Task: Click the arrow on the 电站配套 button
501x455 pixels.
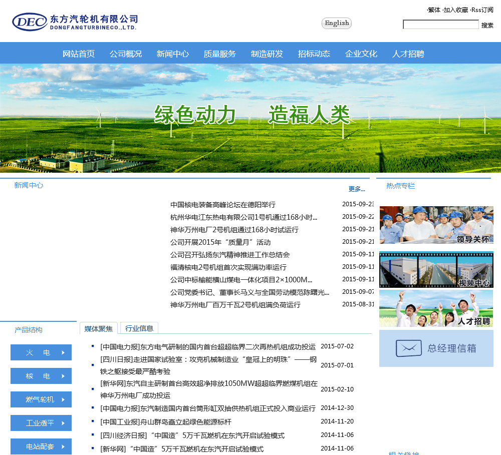Action: pos(63,446)
